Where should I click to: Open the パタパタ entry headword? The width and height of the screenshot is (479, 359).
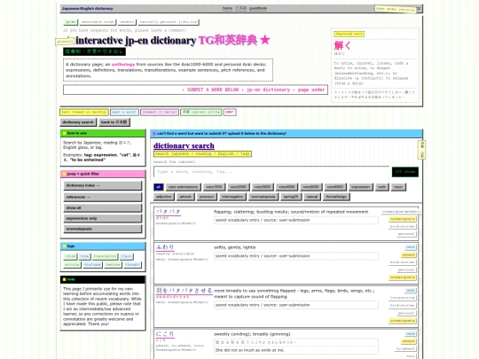(x=168, y=211)
